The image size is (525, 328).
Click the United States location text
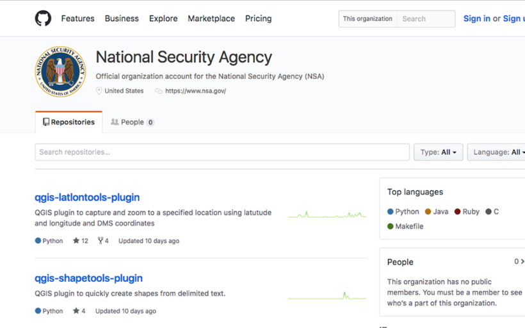[x=124, y=91]
